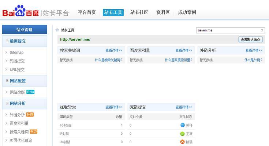This screenshot has height=146, width=269.
Task: Open URL提交 in the sidebar
Action: (x=17, y=69)
